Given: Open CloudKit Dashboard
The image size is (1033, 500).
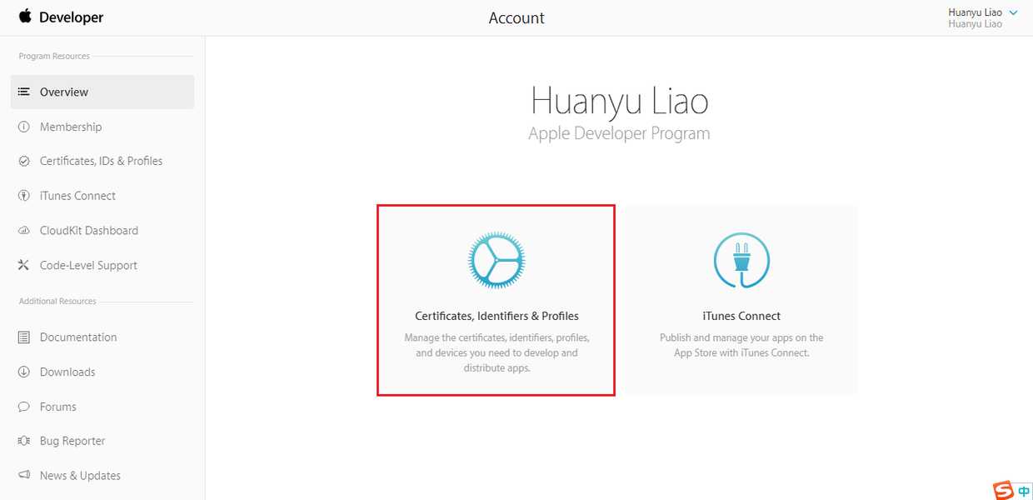Looking at the screenshot, I should coord(89,231).
